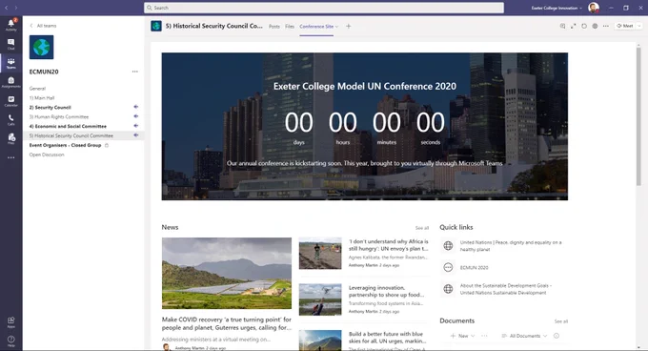Open 'Build a better future with blue skies' article
The width and height of the screenshot is (648, 351).
click(x=387, y=338)
